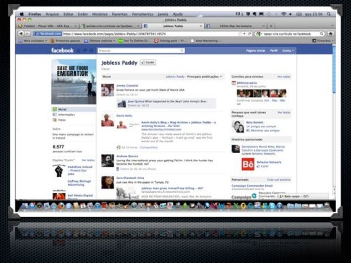Click the facebook logo in the blue header

(x=62, y=50)
